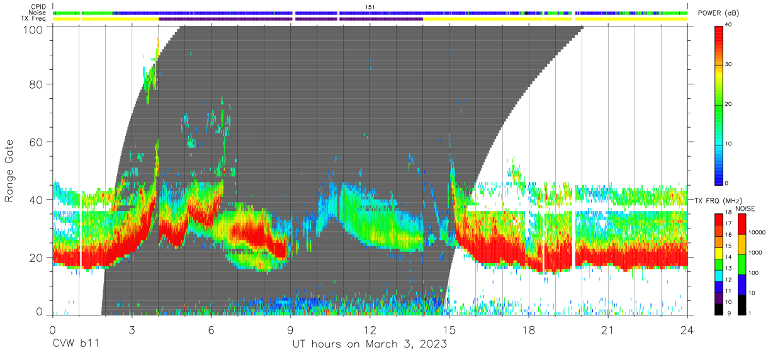Click the POWER (dB) colorbar
773x357 pixels.
719,105
